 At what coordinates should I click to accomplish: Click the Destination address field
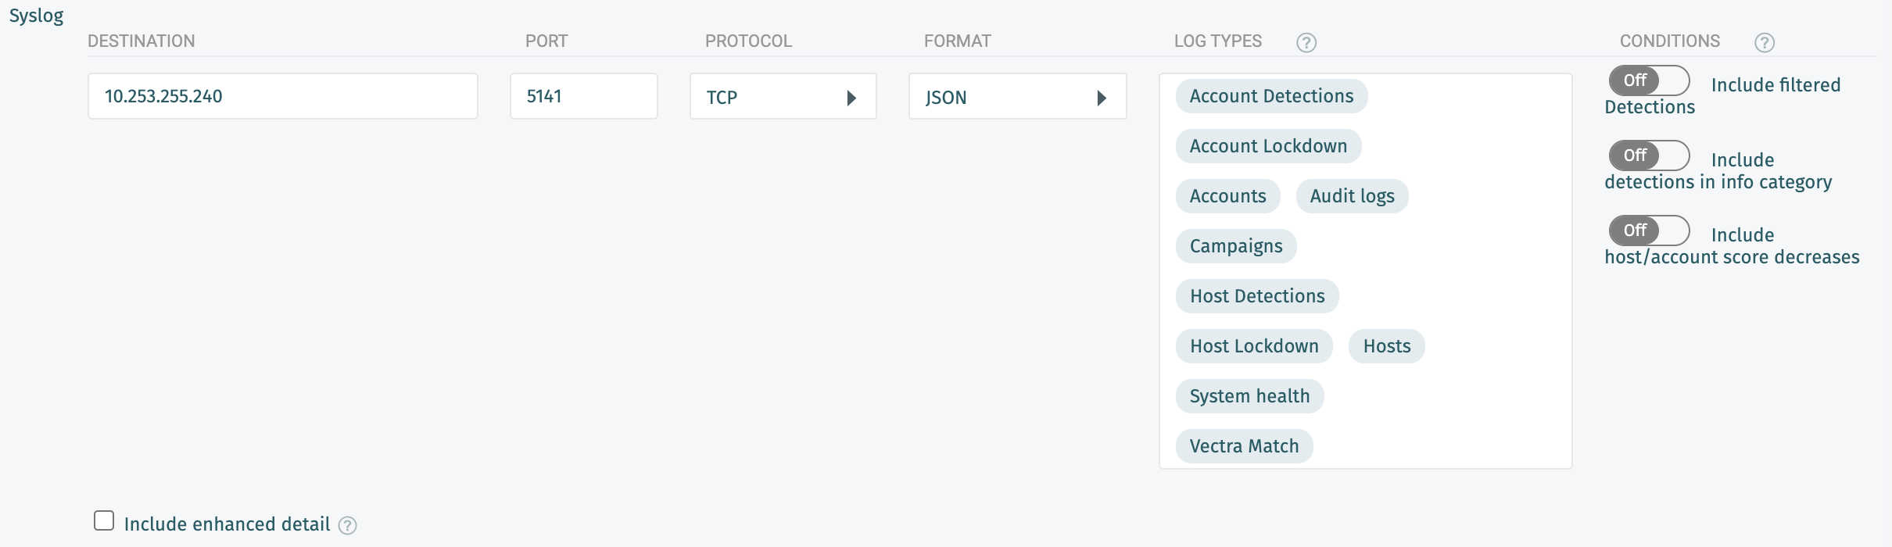283,96
